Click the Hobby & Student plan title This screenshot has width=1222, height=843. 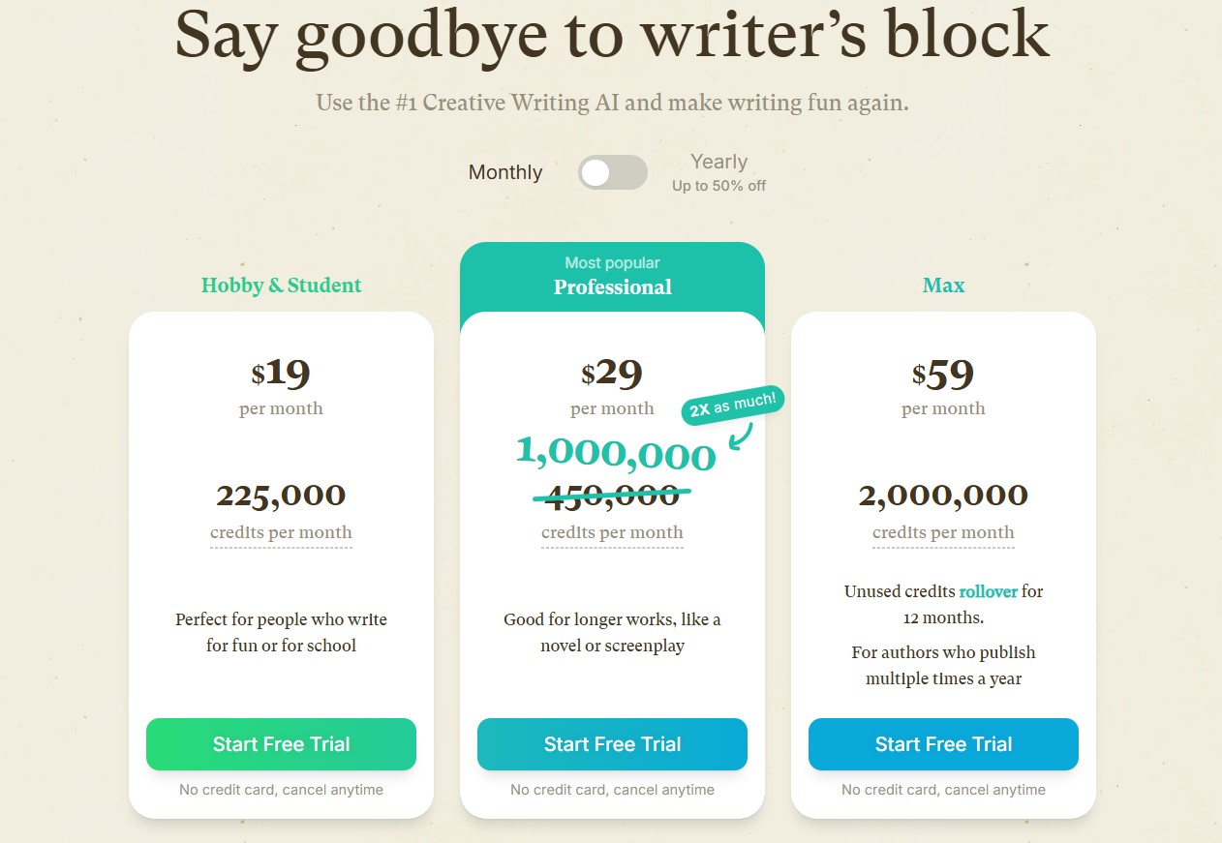[281, 286]
